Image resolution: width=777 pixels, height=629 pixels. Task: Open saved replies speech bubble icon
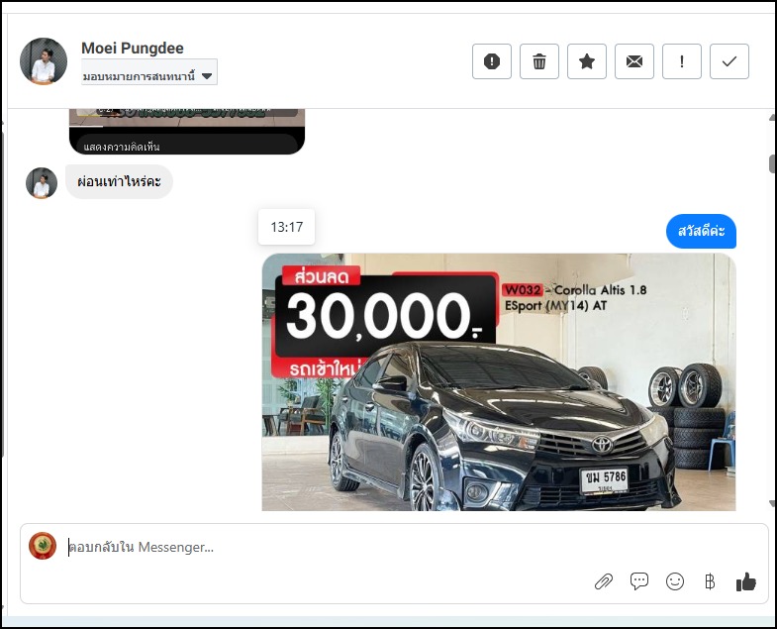[639, 580]
